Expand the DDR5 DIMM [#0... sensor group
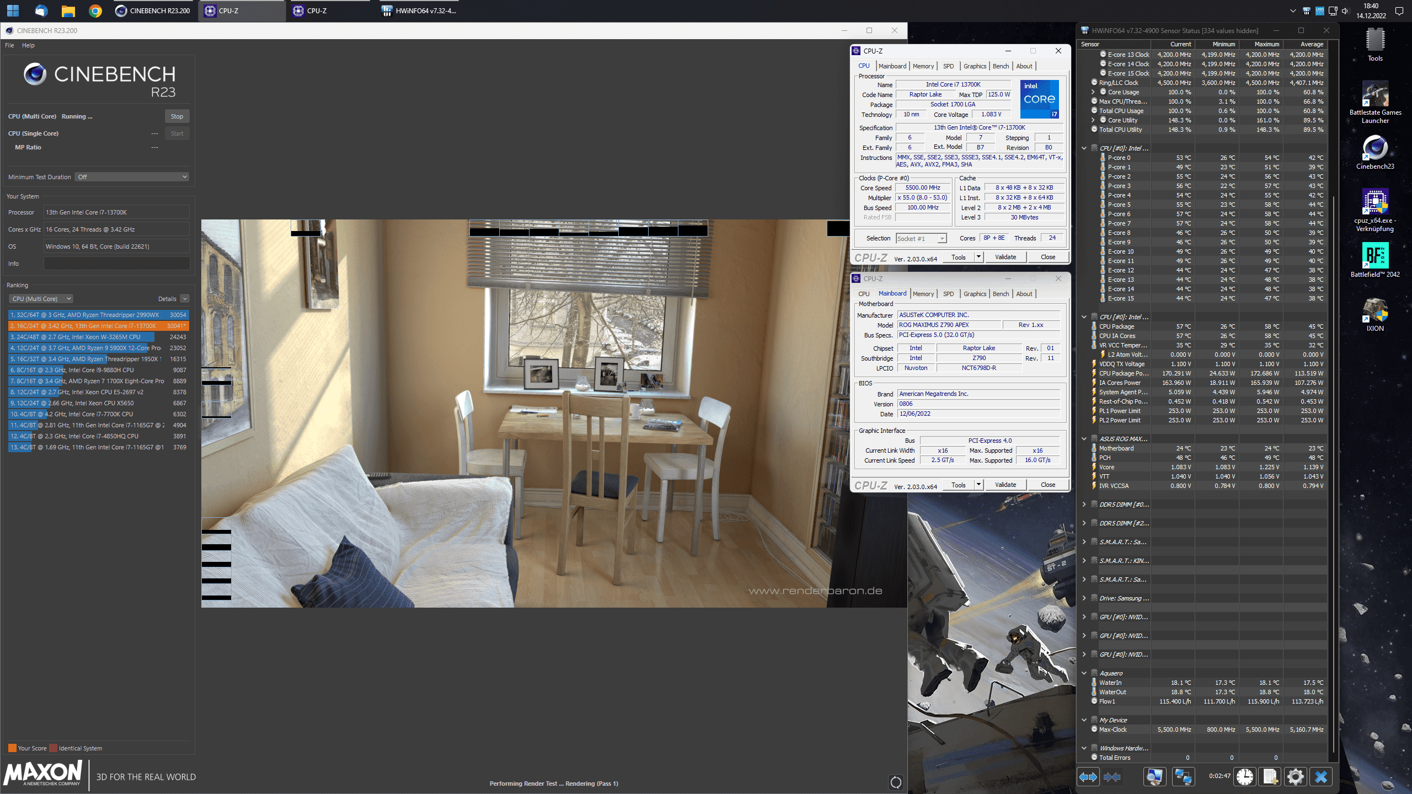1412x794 pixels. 1084,505
